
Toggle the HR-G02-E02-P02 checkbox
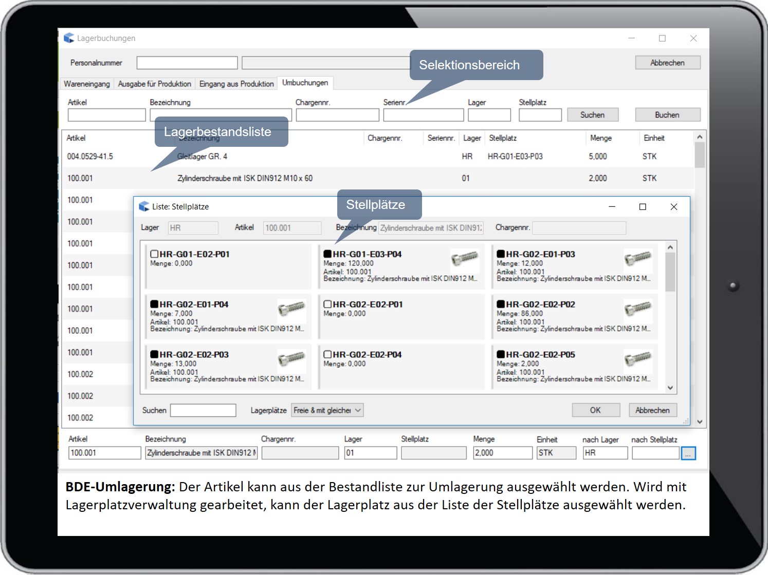coord(501,304)
